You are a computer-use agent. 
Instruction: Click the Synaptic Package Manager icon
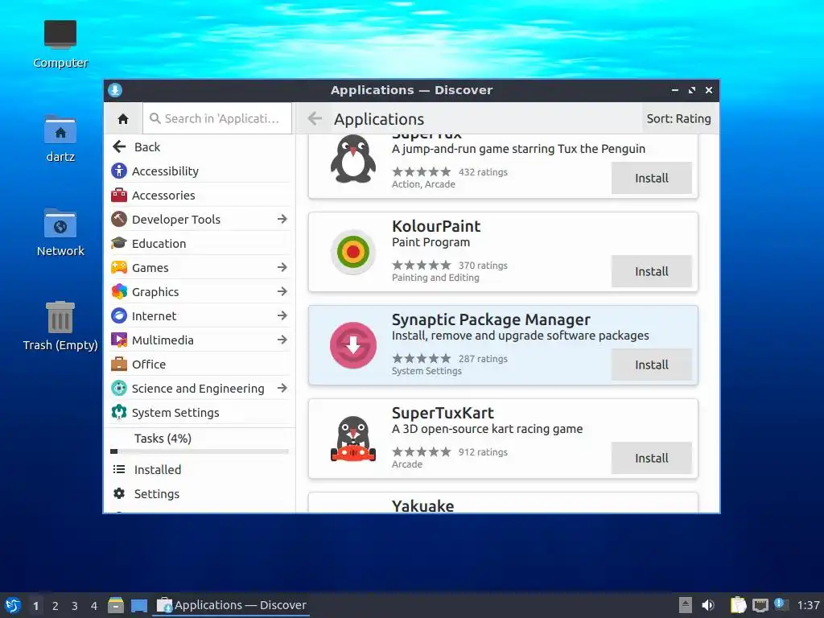pyautogui.click(x=353, y=345)
